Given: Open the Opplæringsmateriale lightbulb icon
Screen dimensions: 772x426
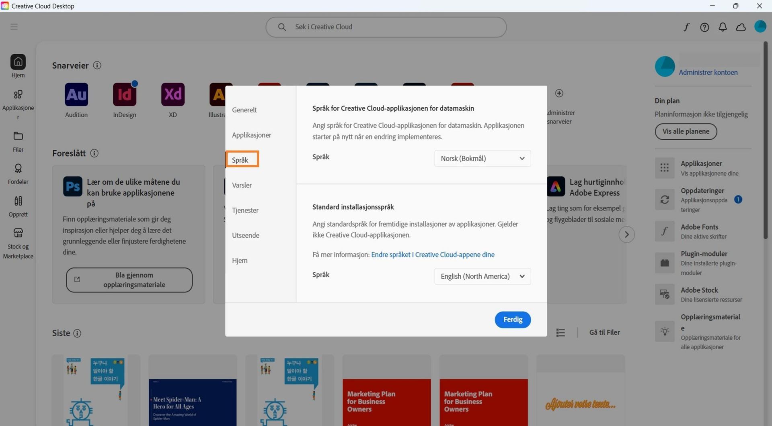Looking at the screenshot, I should tap(665, 332).
